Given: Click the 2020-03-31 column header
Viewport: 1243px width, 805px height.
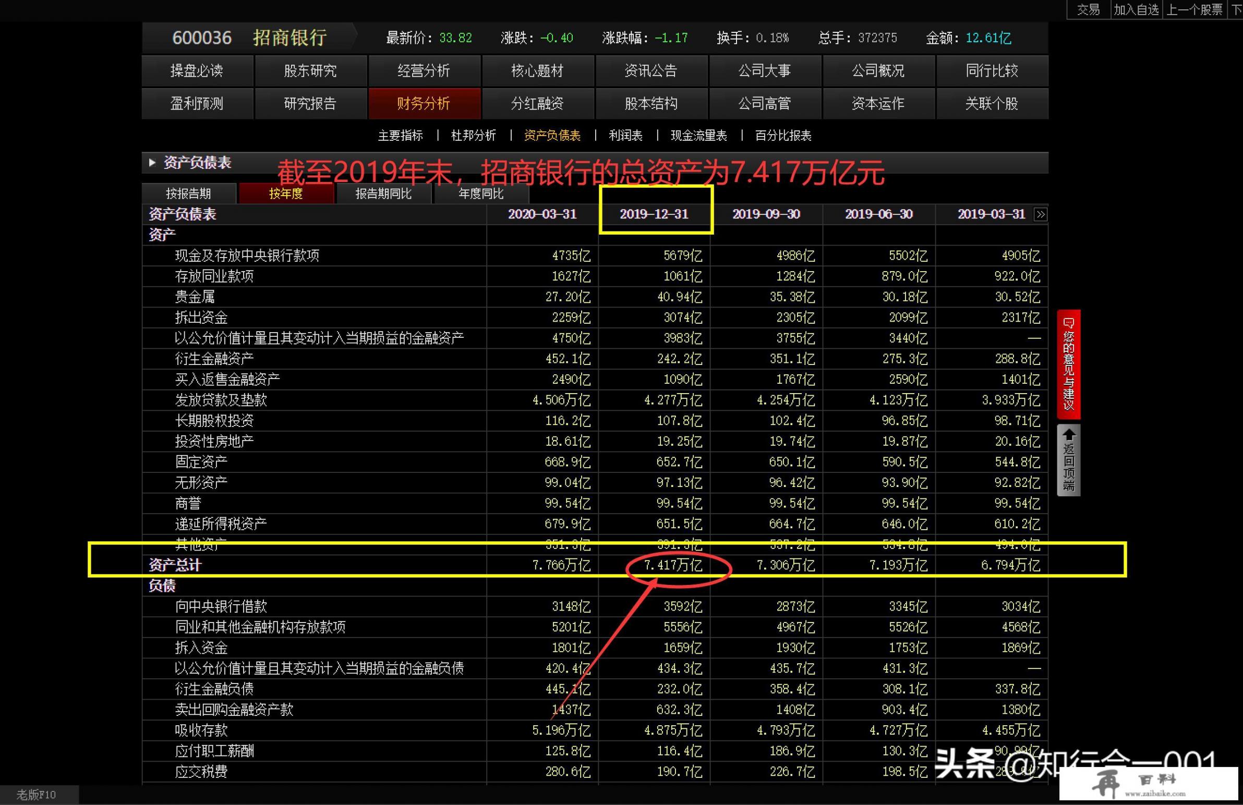Looking at the screenshot, I should [x=542, y=214].
